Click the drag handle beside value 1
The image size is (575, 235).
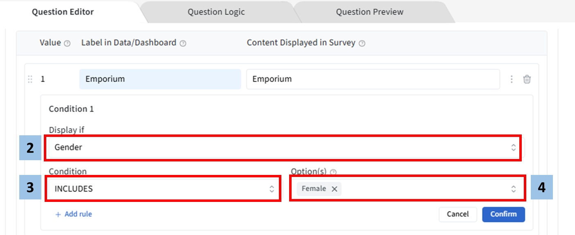click(30, 79)
